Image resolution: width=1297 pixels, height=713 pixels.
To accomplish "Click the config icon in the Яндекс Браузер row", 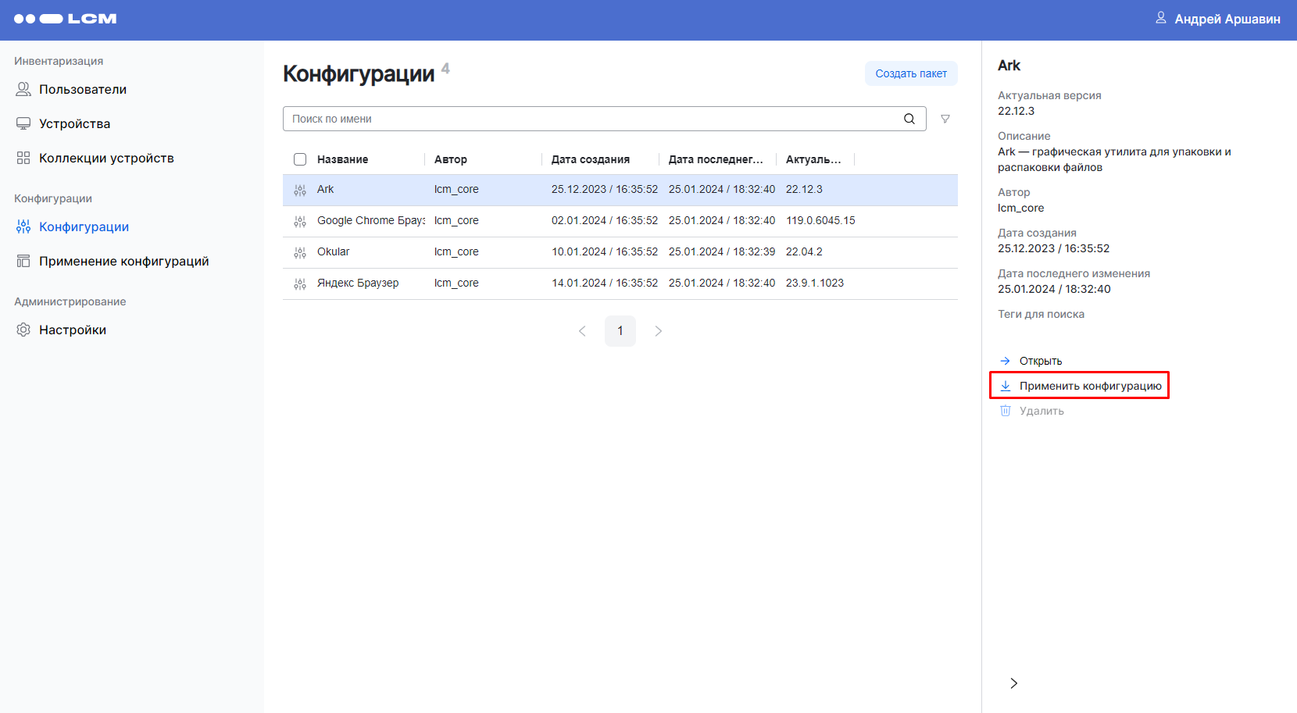I will pos(300,283).
